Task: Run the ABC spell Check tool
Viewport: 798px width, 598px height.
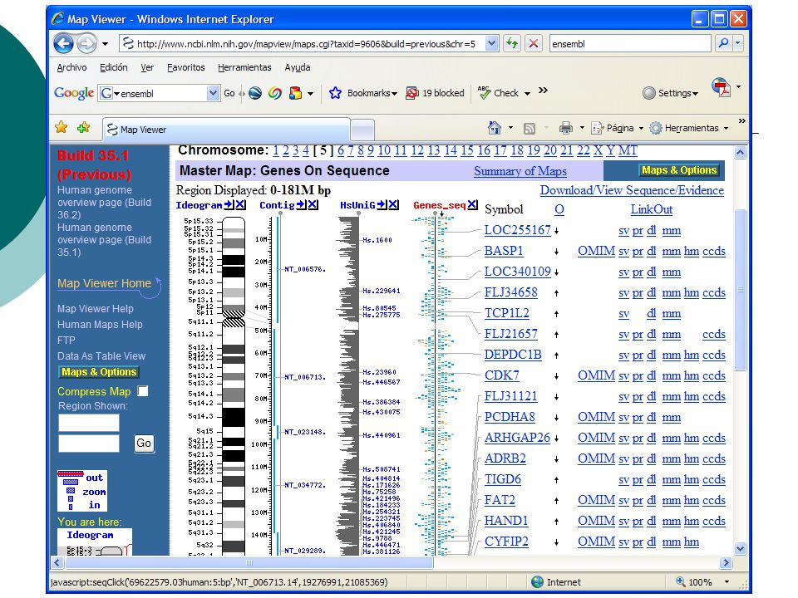Action: [x=498, y=93]
